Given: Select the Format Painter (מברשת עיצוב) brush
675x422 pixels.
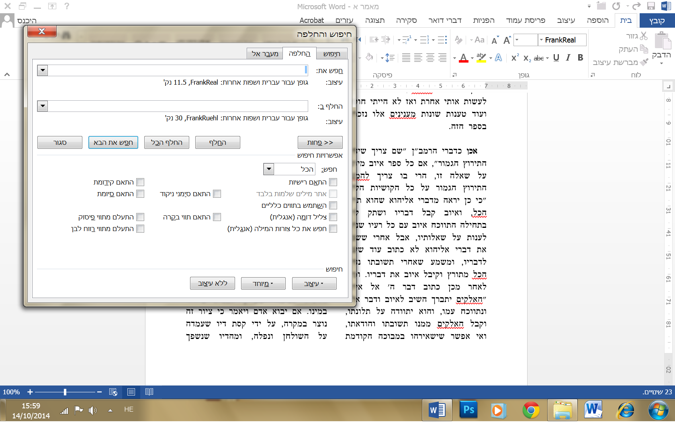Looking at the screenshot, I should [644, 62].
